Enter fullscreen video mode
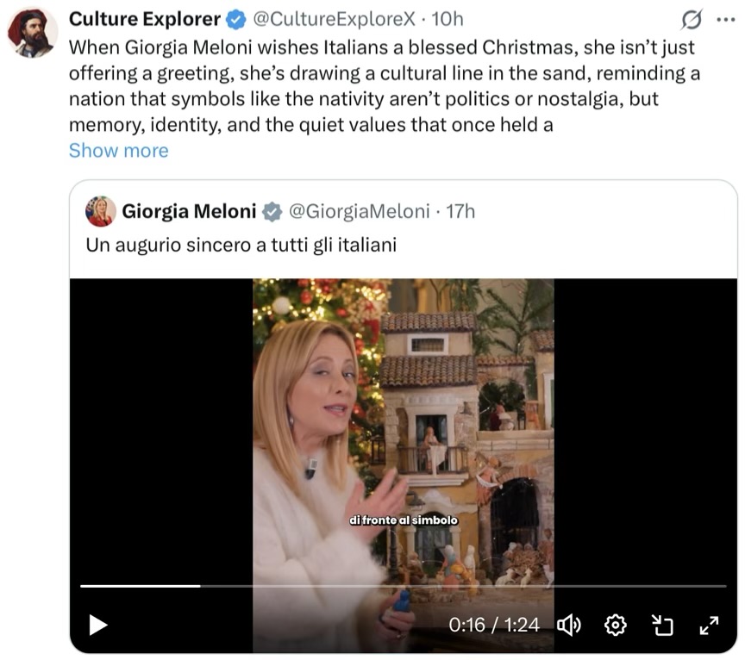This screenshot has height=660, width=745. (709, 625)
